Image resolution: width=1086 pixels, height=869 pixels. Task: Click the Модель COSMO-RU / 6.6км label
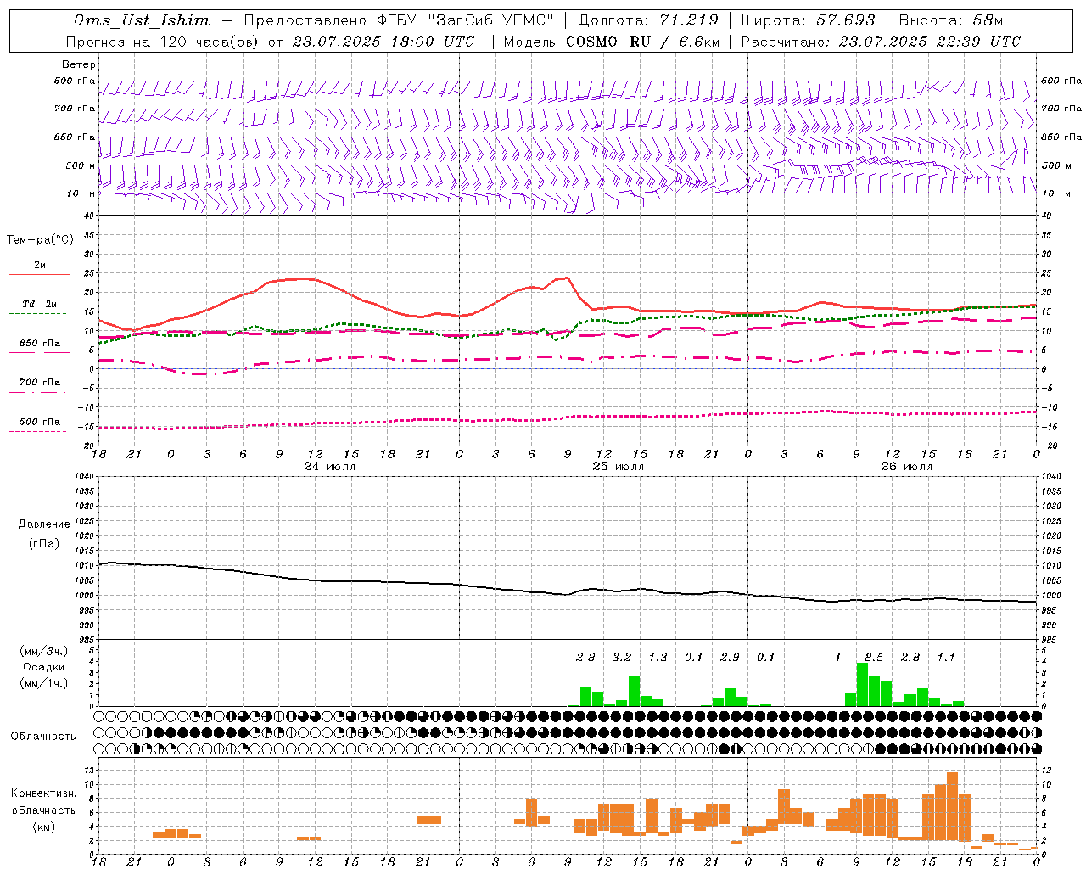(x=612, y=42)
